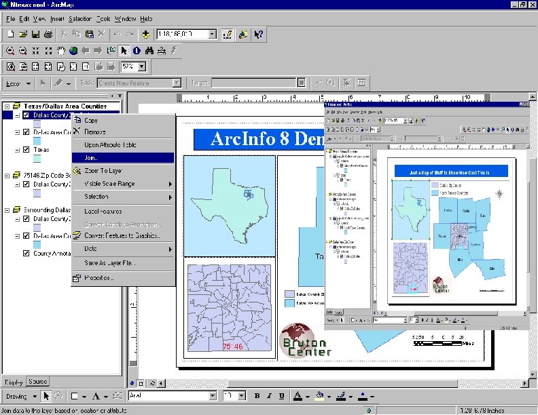Choose the Pan hand tool

tap(60, 51)
